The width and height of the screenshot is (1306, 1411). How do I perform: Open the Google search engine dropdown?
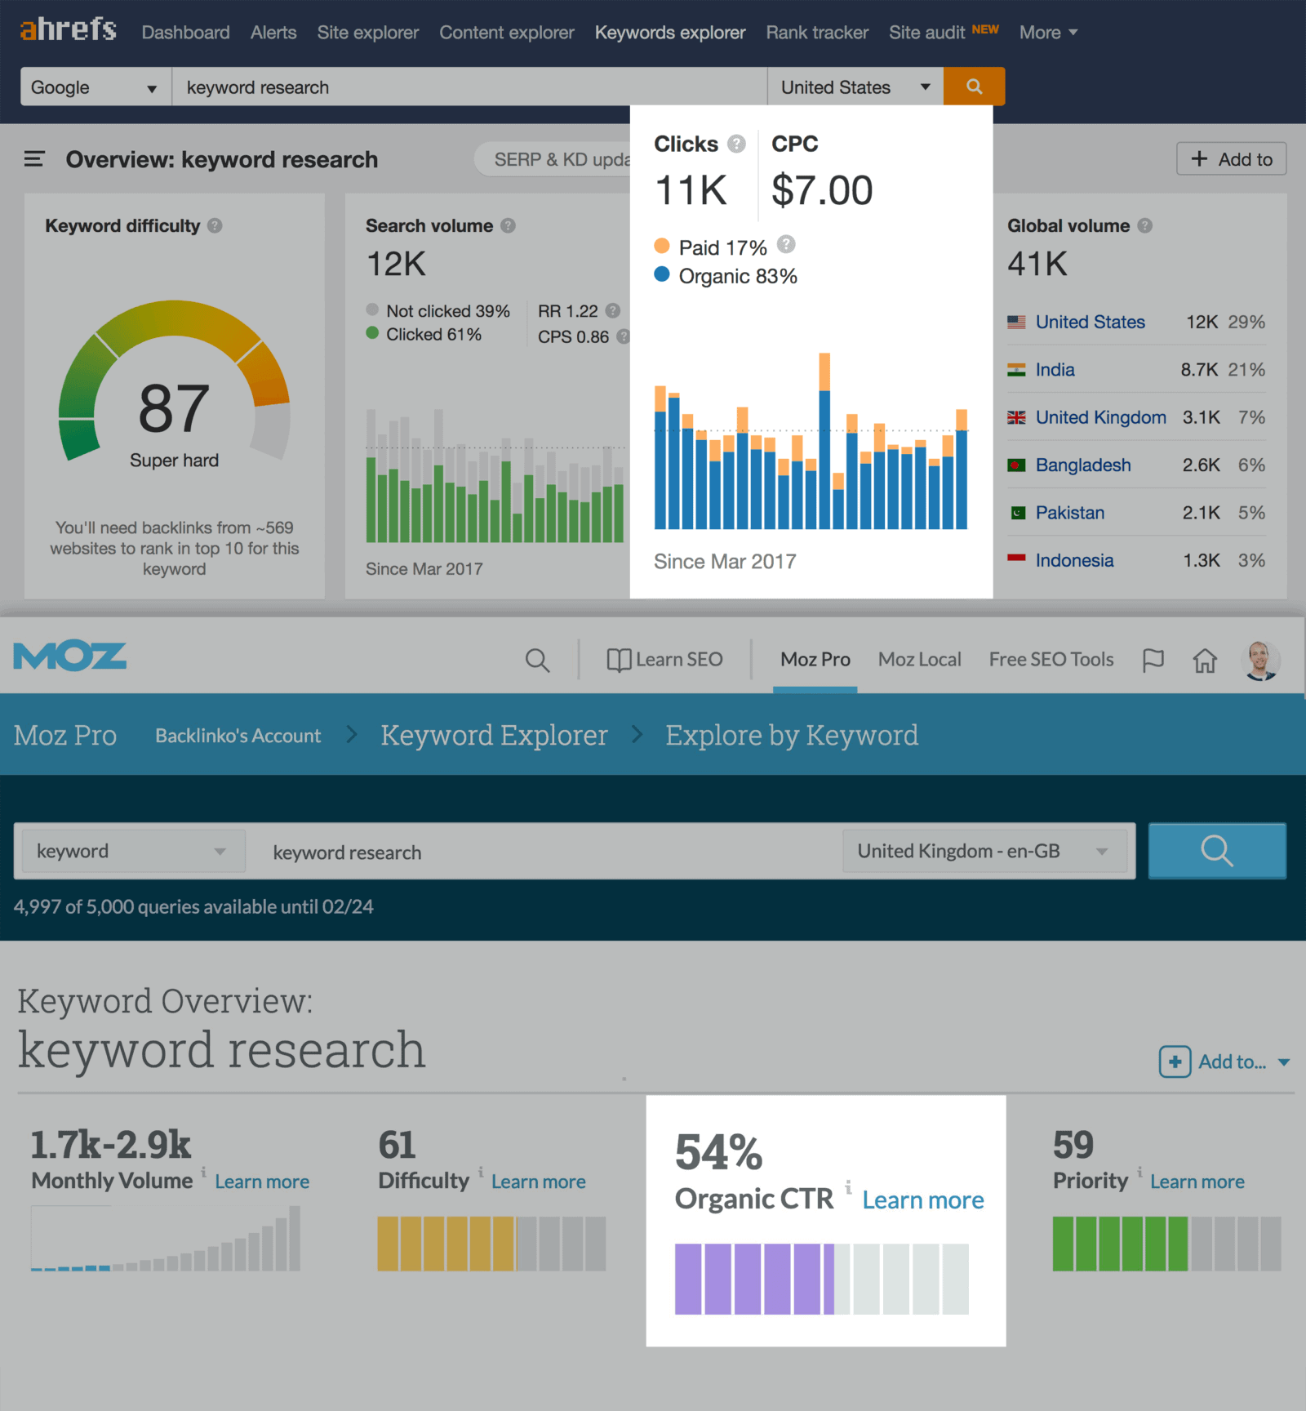click(x=96, y=87)
